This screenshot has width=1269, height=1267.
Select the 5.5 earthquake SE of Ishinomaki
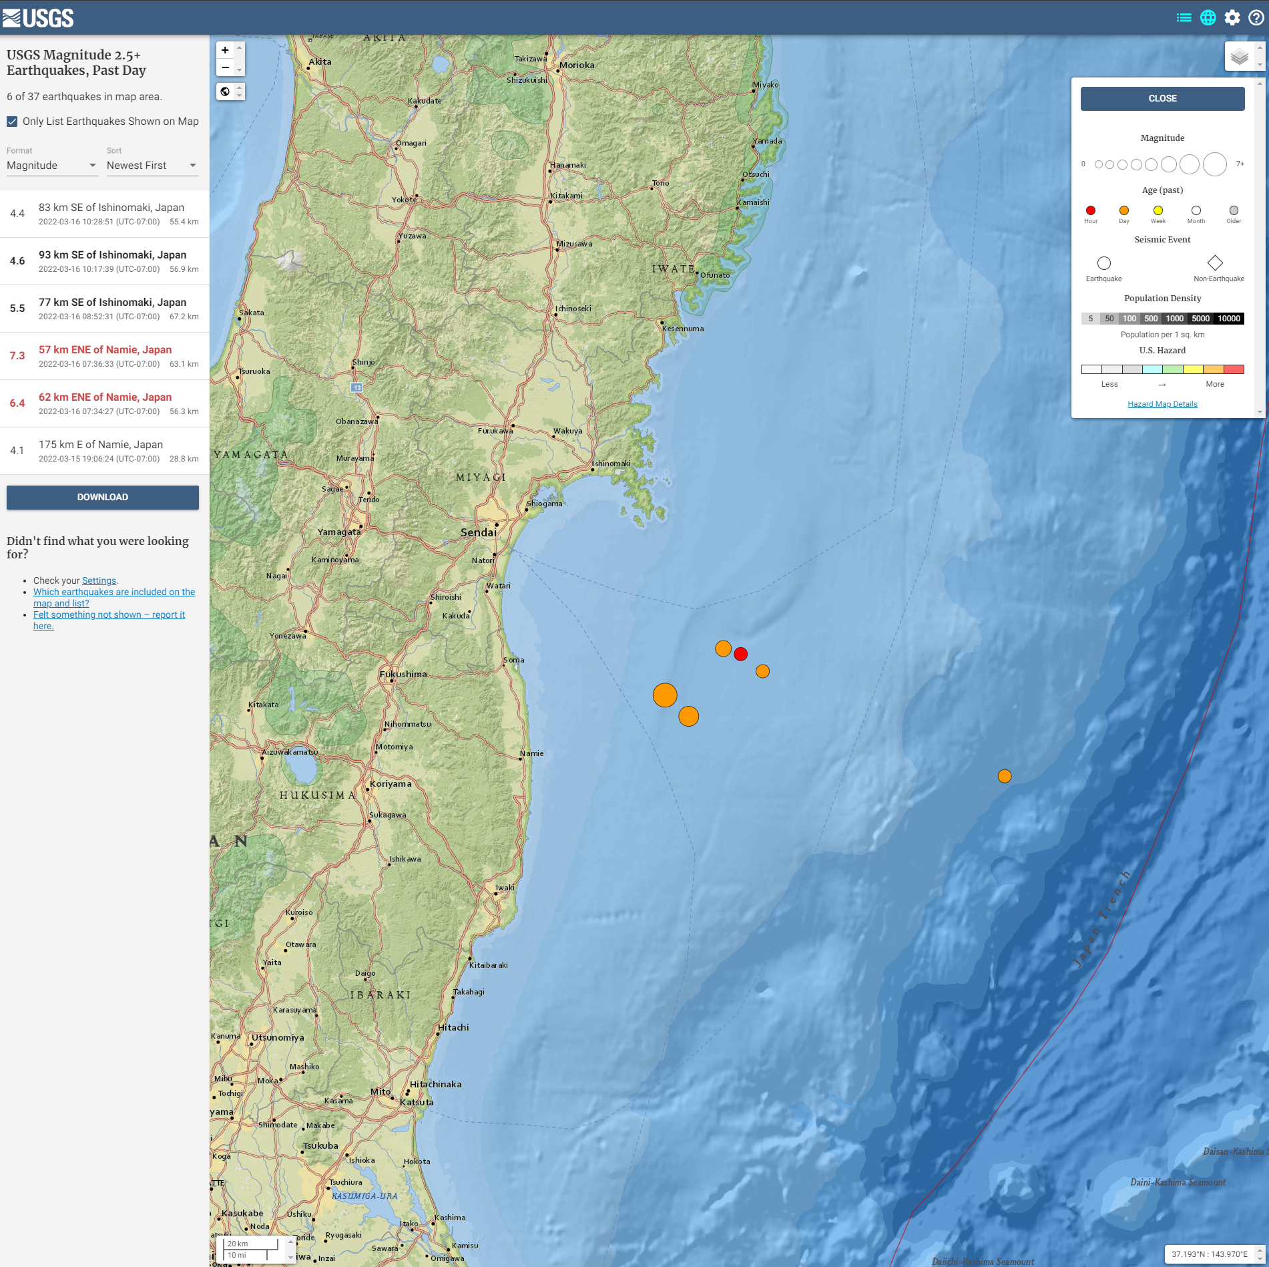pos(105,309)
